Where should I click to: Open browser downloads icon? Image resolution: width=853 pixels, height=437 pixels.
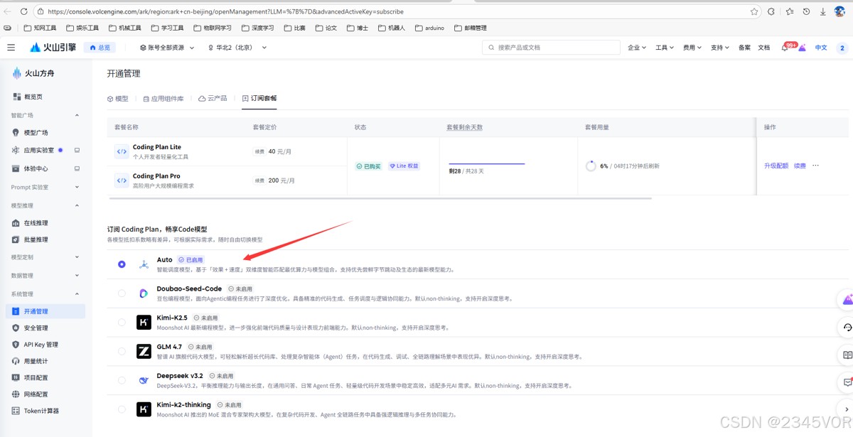pos(823,11)
